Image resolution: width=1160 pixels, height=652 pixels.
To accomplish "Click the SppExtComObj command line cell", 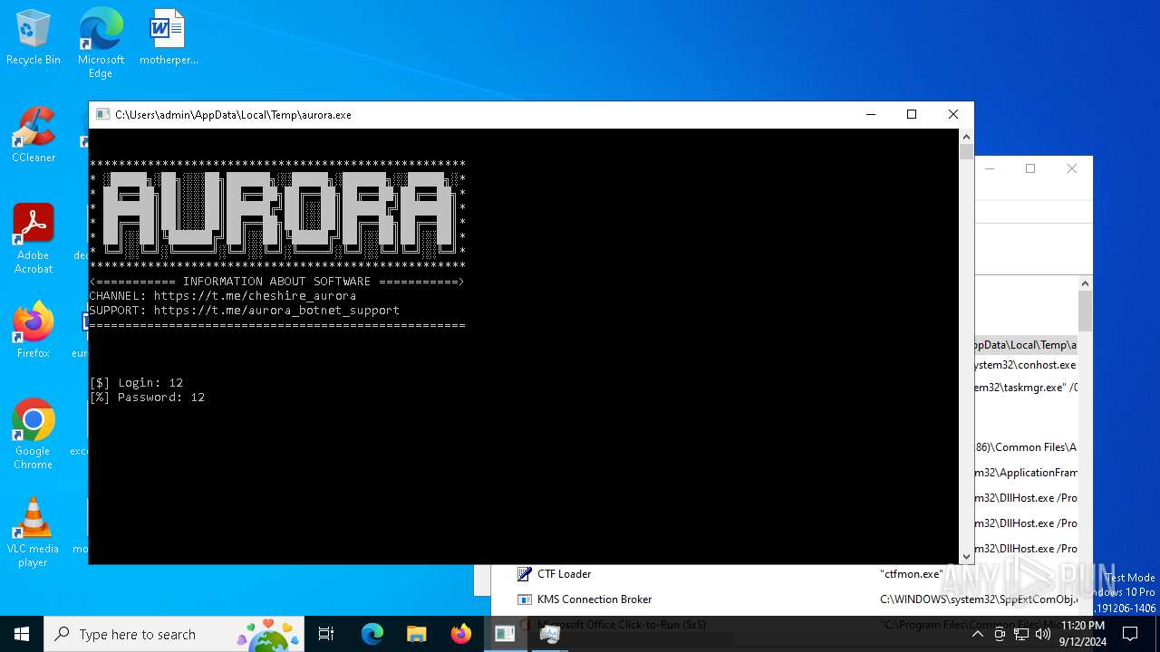I will click(x=979, y=599).
